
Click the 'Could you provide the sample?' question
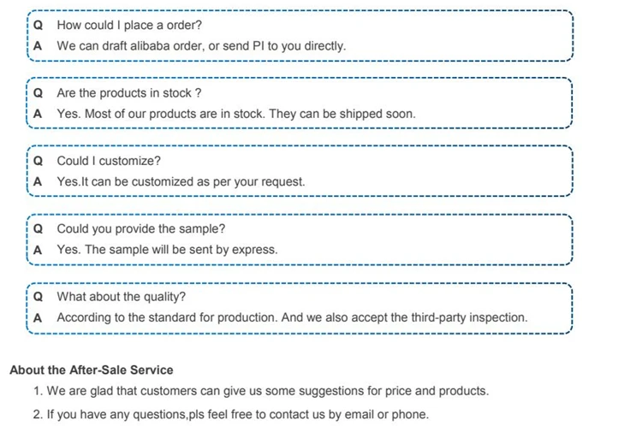(x=141, y=229)
